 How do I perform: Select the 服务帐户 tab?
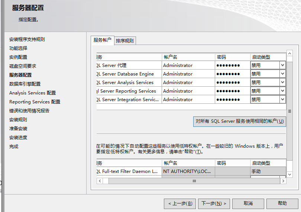tap(103, 40)
